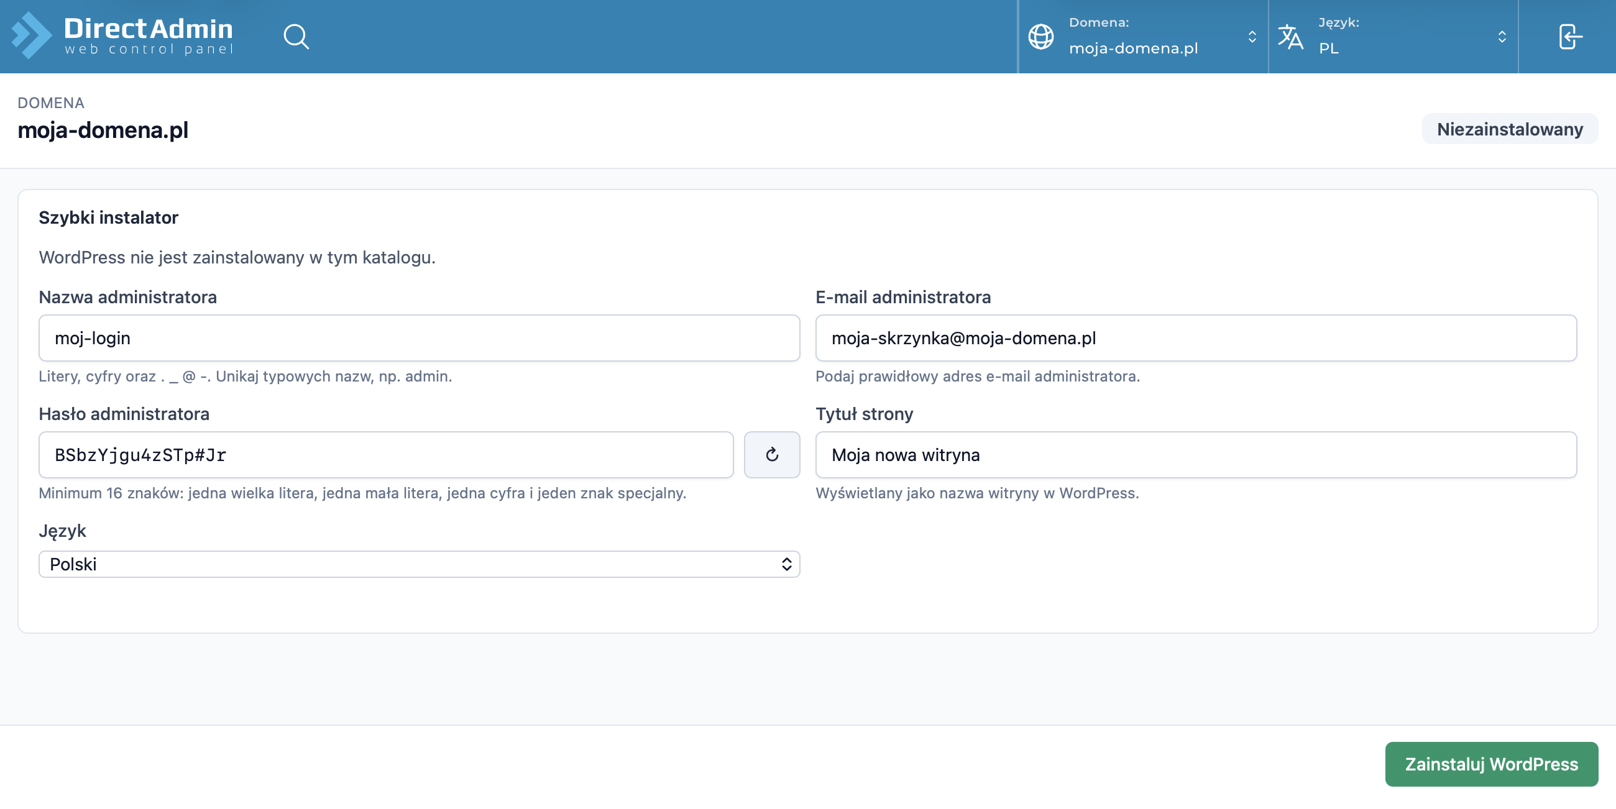1616x809 pixels.
Task: Click the globe icon beside Domena
Action: pyautogui.click(x=1040, y=37)
